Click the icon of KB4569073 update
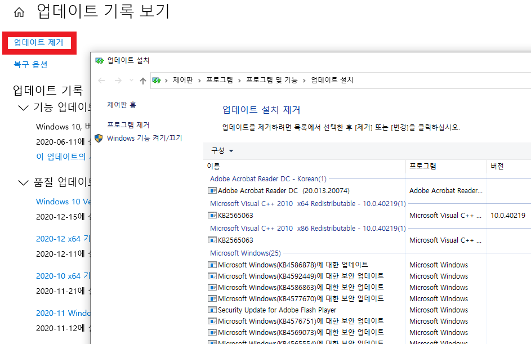This screenshot has width=531, height=344. [x=212, y=332]
